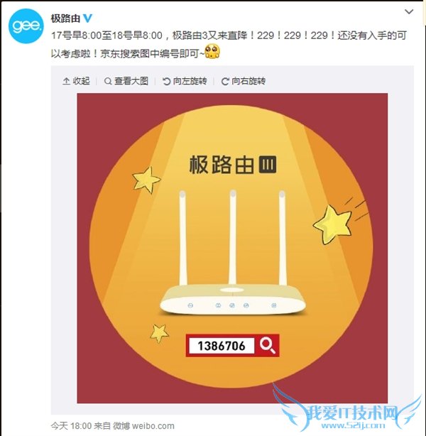Open the post options chevron menu

(409, 11)
